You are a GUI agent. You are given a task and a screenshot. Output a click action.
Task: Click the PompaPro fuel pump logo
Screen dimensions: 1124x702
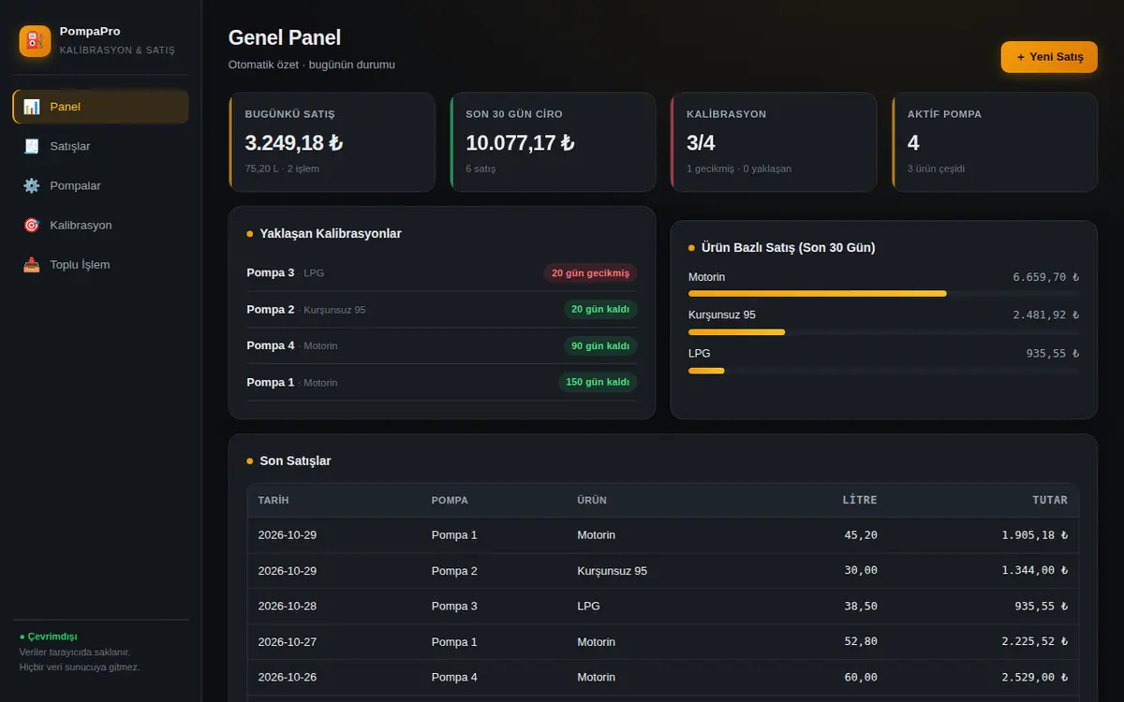35,41
